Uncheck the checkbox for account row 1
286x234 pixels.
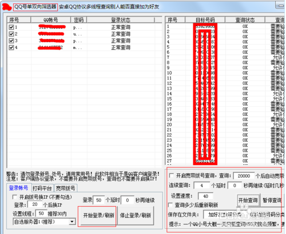click(x=11, y=27)
